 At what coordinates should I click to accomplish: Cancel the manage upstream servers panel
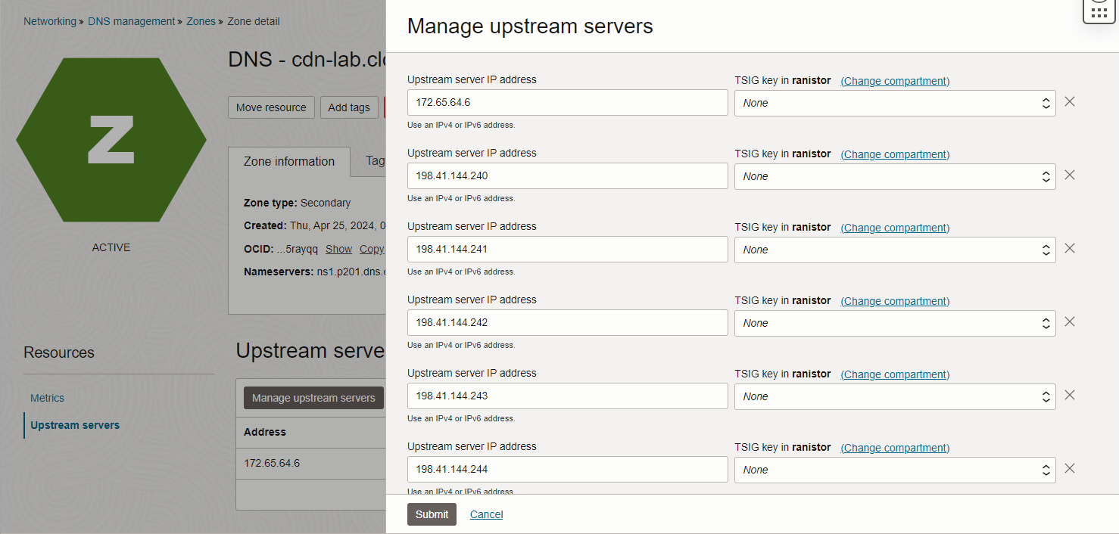tap(486, 514)
